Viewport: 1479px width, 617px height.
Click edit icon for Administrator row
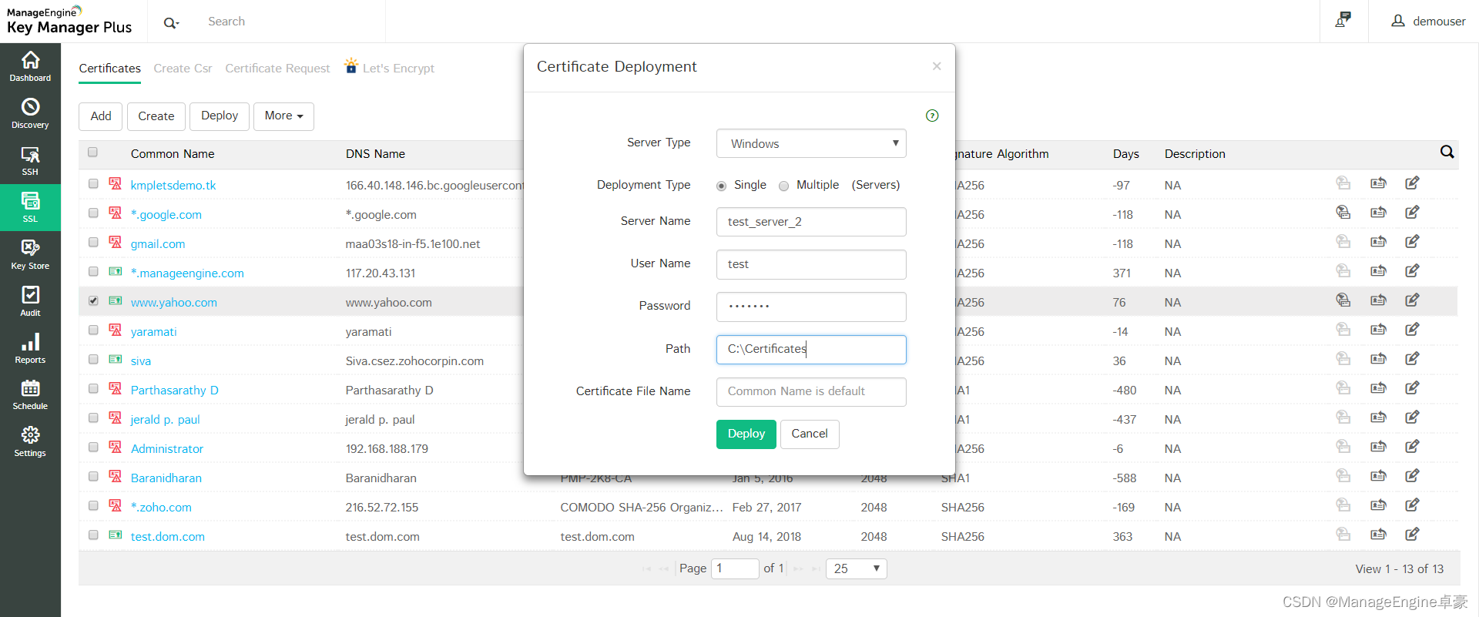[x=1412, y=447]
